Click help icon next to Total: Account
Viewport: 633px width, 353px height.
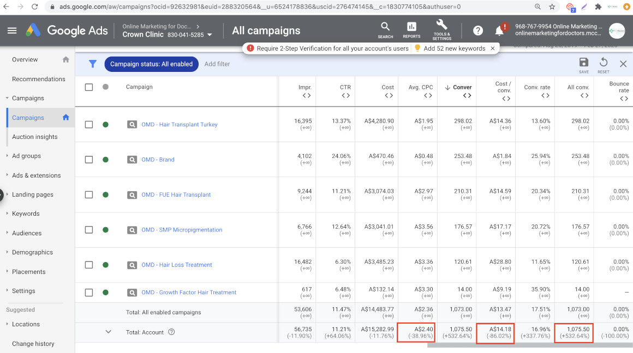tap(171, 332)
